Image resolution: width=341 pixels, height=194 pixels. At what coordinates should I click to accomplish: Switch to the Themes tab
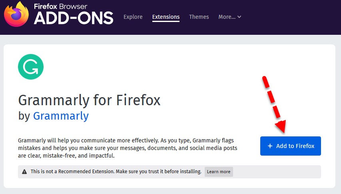[x=199, y=17]
